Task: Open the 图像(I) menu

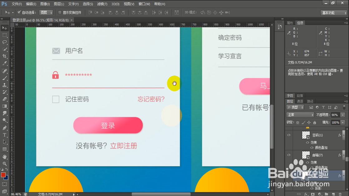Action: coord(45,4)
